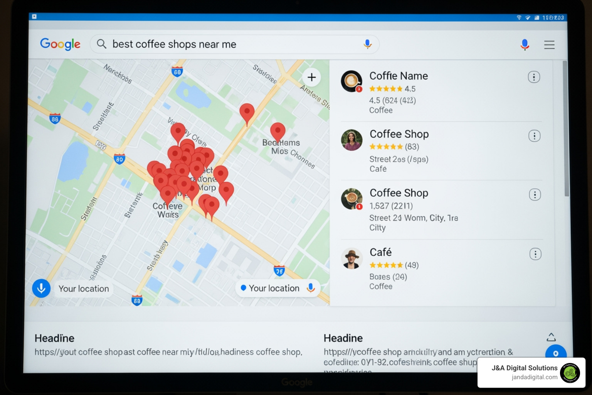Click the results list scrollbar

click(566, 129)
